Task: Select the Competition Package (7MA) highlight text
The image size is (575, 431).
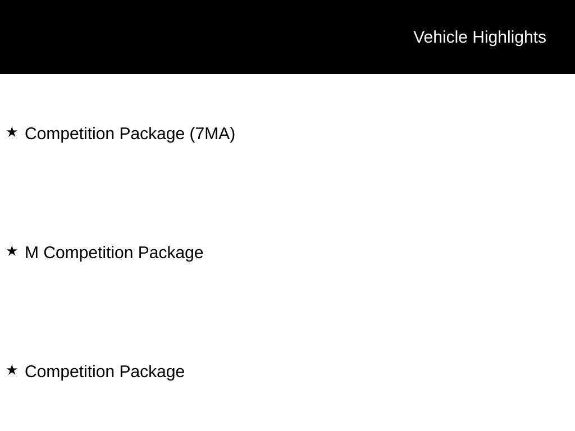Action: tap(130, 134)
